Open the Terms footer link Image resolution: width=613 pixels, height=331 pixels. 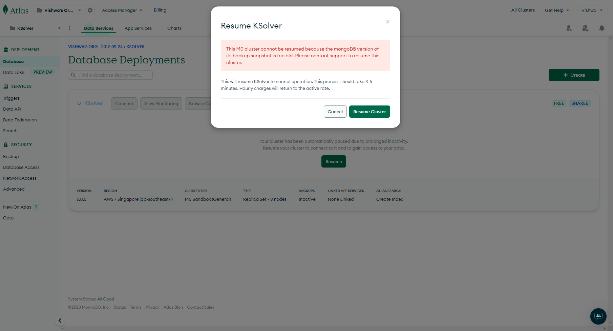(135, 307)
